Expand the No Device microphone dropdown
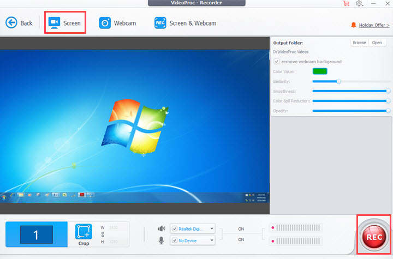The image size is (393, 259). pyautogui.click(x=212, y=240)
